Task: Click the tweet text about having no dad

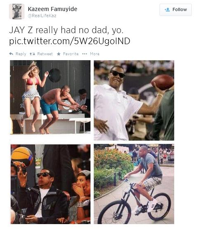Action: pos(66,30)
